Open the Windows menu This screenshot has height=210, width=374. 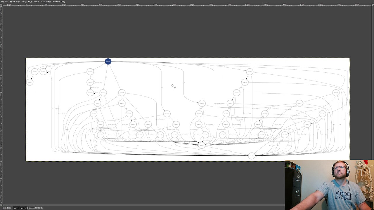coord(56,2)
